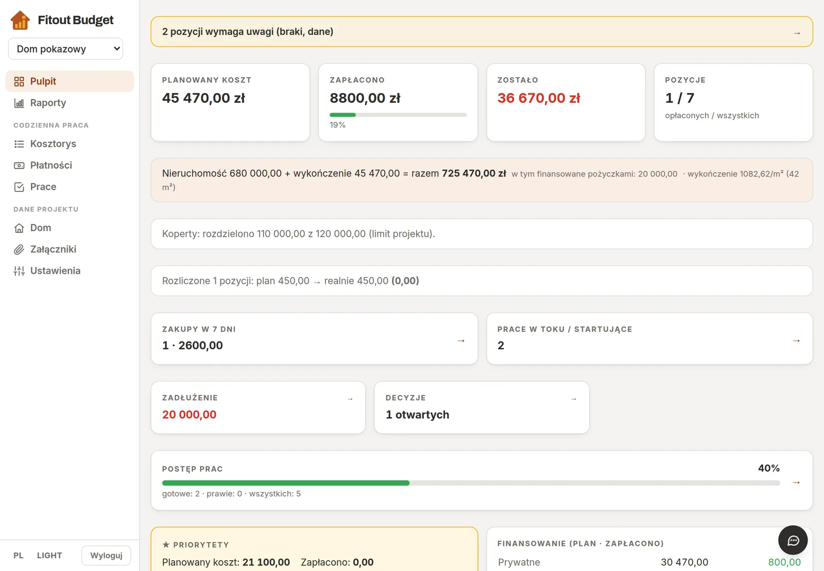This screenshot has height=571, width=824.
Task: Open Załączniki page
Action: [x=70, y=249]
